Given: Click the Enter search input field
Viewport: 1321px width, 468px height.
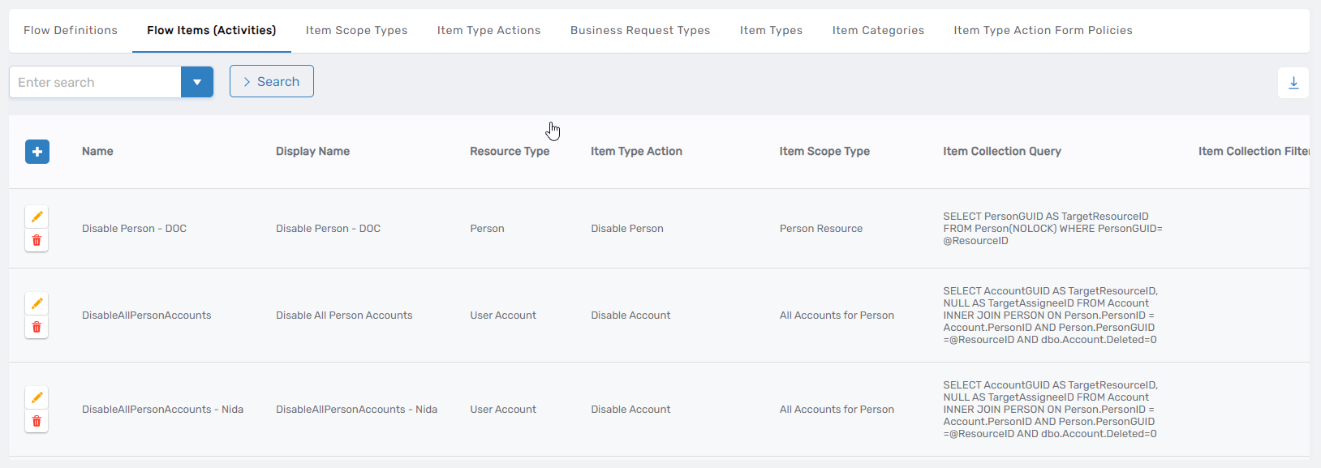Looking at the screenshot, I should pyautogui.click(x=95, y=82).
